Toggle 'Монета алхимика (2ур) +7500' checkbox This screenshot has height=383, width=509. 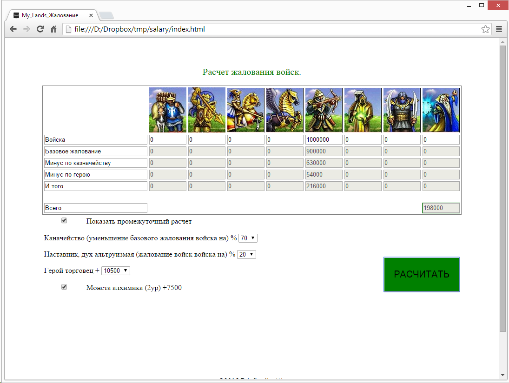coord(64,287)
